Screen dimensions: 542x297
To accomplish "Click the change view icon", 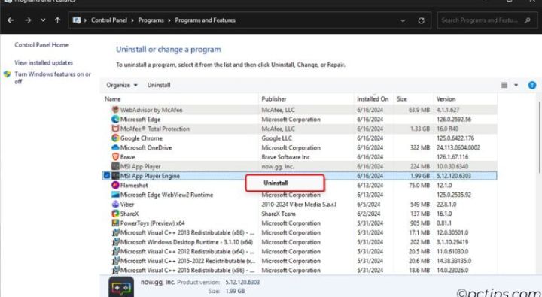I will pyautogui.click(x=504, y=85).
